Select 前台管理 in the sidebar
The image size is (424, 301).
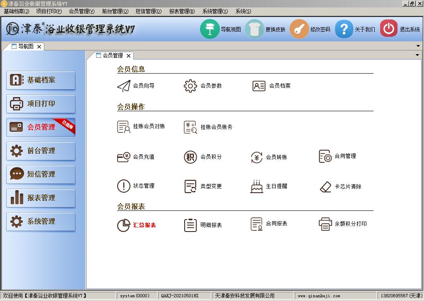pos(41,151)
